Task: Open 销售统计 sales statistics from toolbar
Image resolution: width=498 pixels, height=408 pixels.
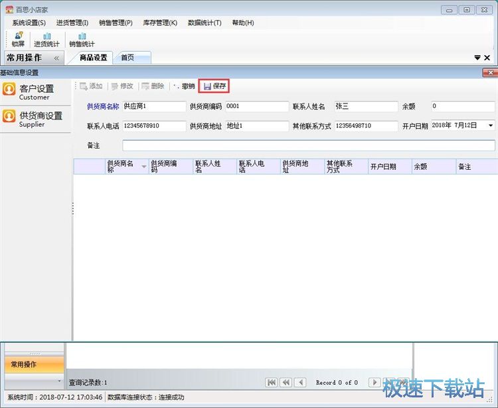Action: pos(82,39)
